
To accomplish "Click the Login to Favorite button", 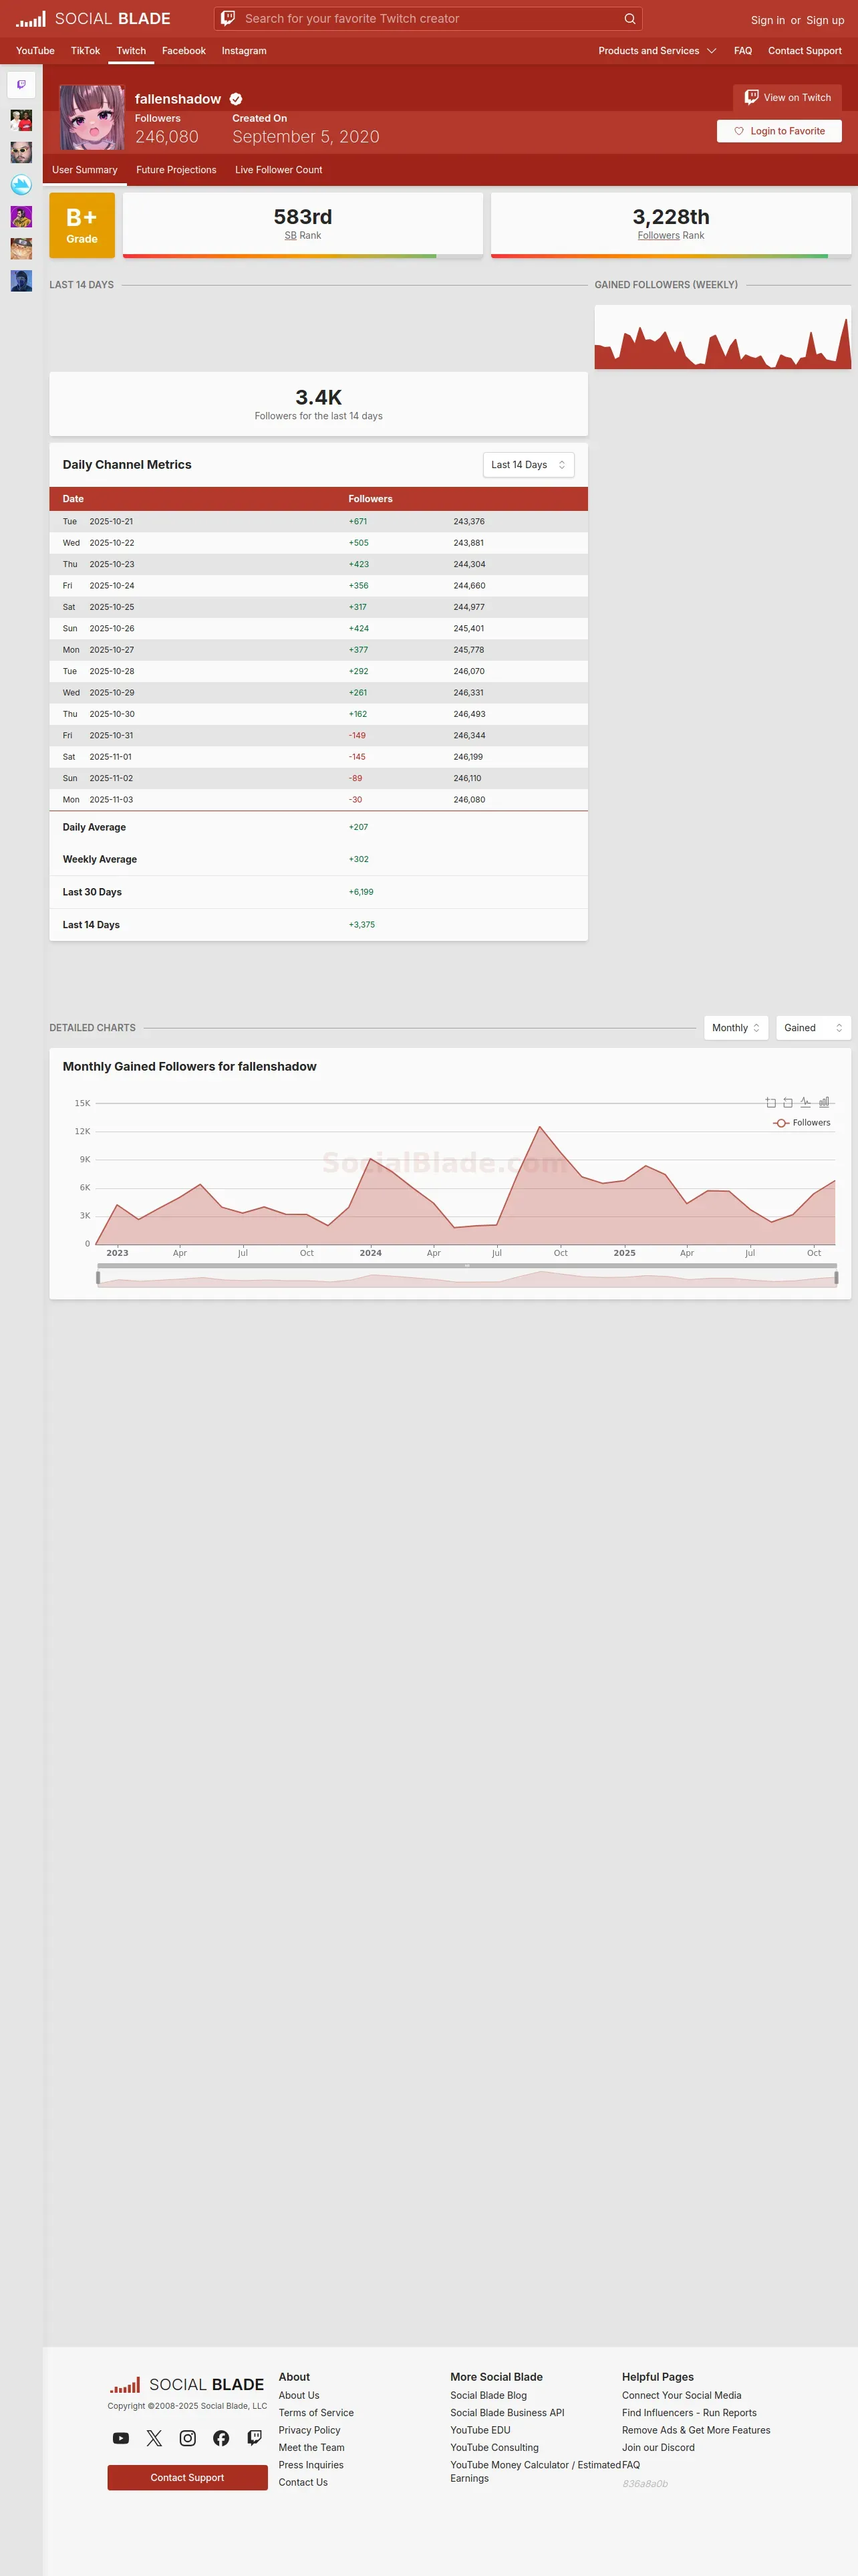I will (779, 131).
